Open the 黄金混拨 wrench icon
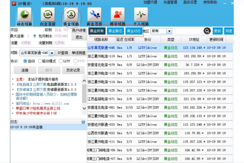Viewport: 244px width, 163px height. click(x=94, y=16)
